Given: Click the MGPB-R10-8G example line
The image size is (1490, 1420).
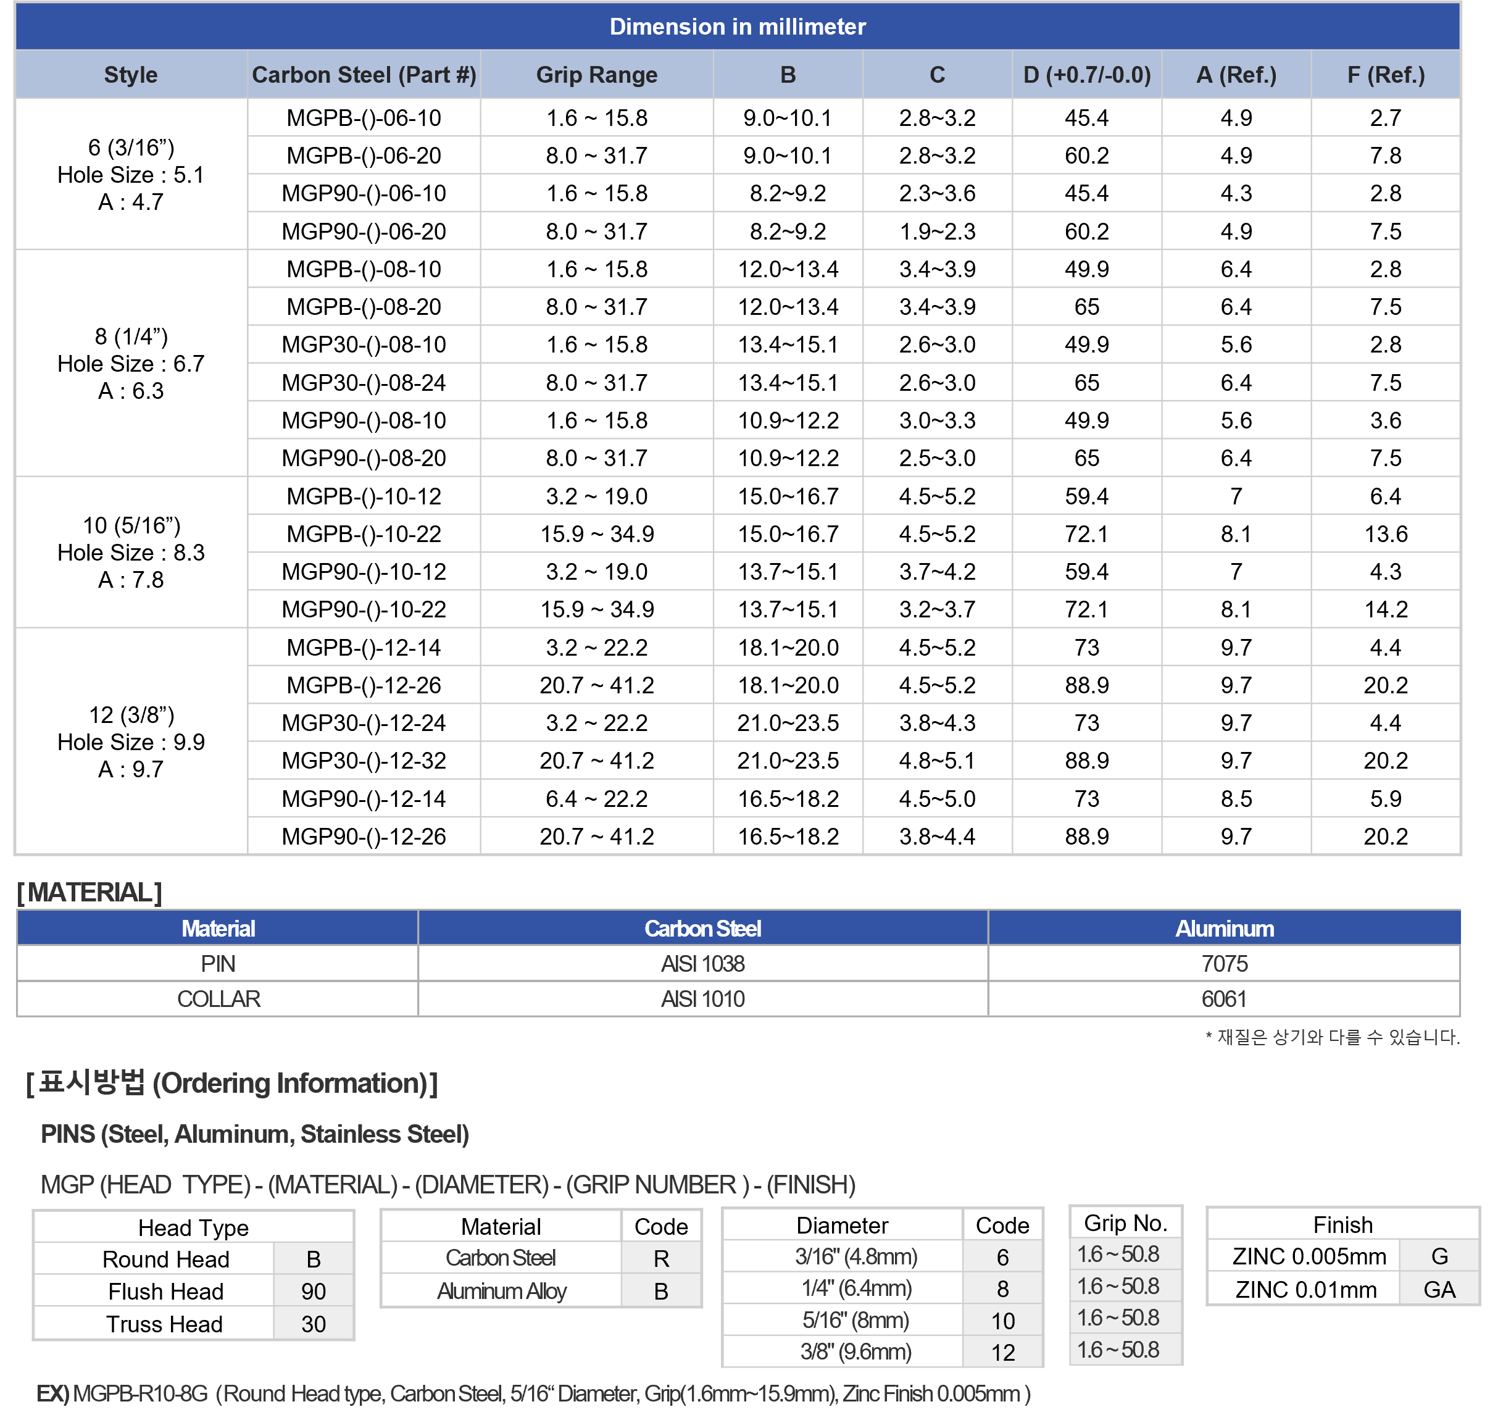Looking at the screenshot, I should 533,1394.
